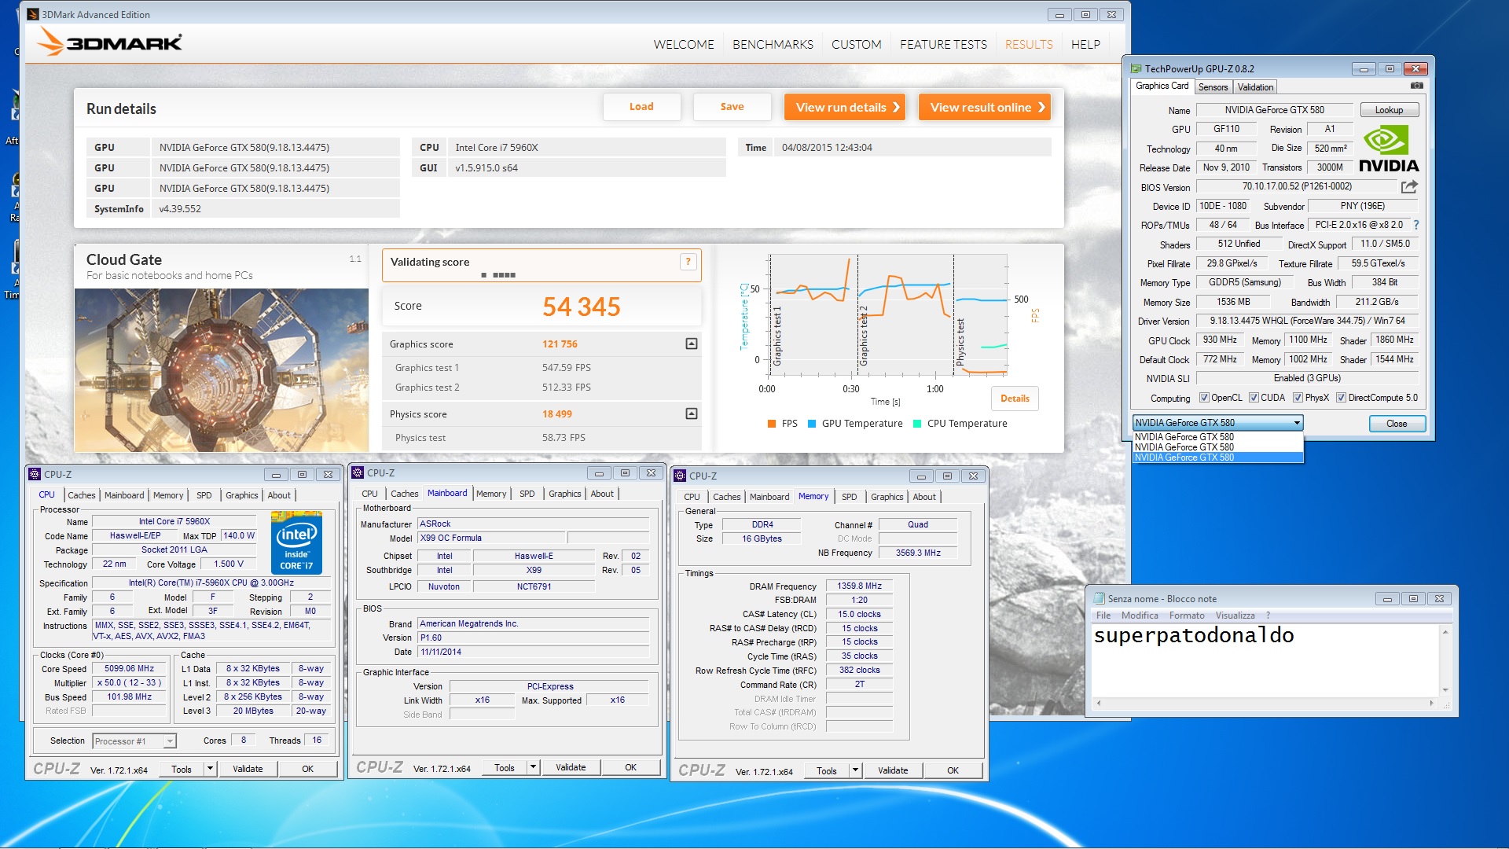1509x849 pixels.
Task: Open Tools dropdown arrow in Mainboard window
Action: click(x=533, y=767)
